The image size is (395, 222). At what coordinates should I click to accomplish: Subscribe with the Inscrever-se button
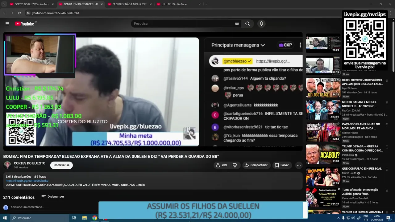(61, 165)
